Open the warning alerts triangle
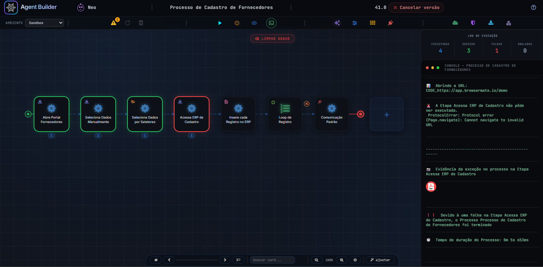The width and height of the screenshot is (543, 267). (x=114, y=23)
